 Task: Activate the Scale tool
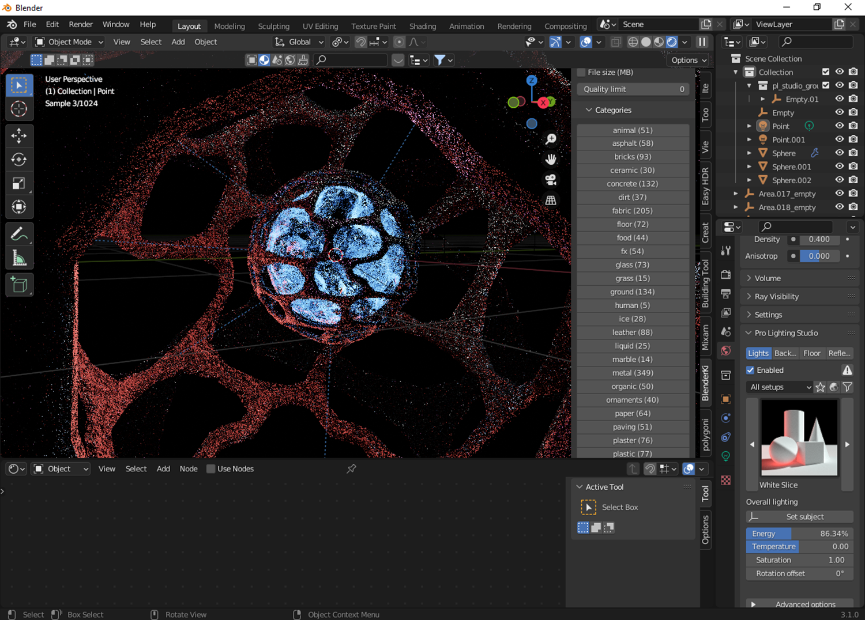tap(19, 183)
